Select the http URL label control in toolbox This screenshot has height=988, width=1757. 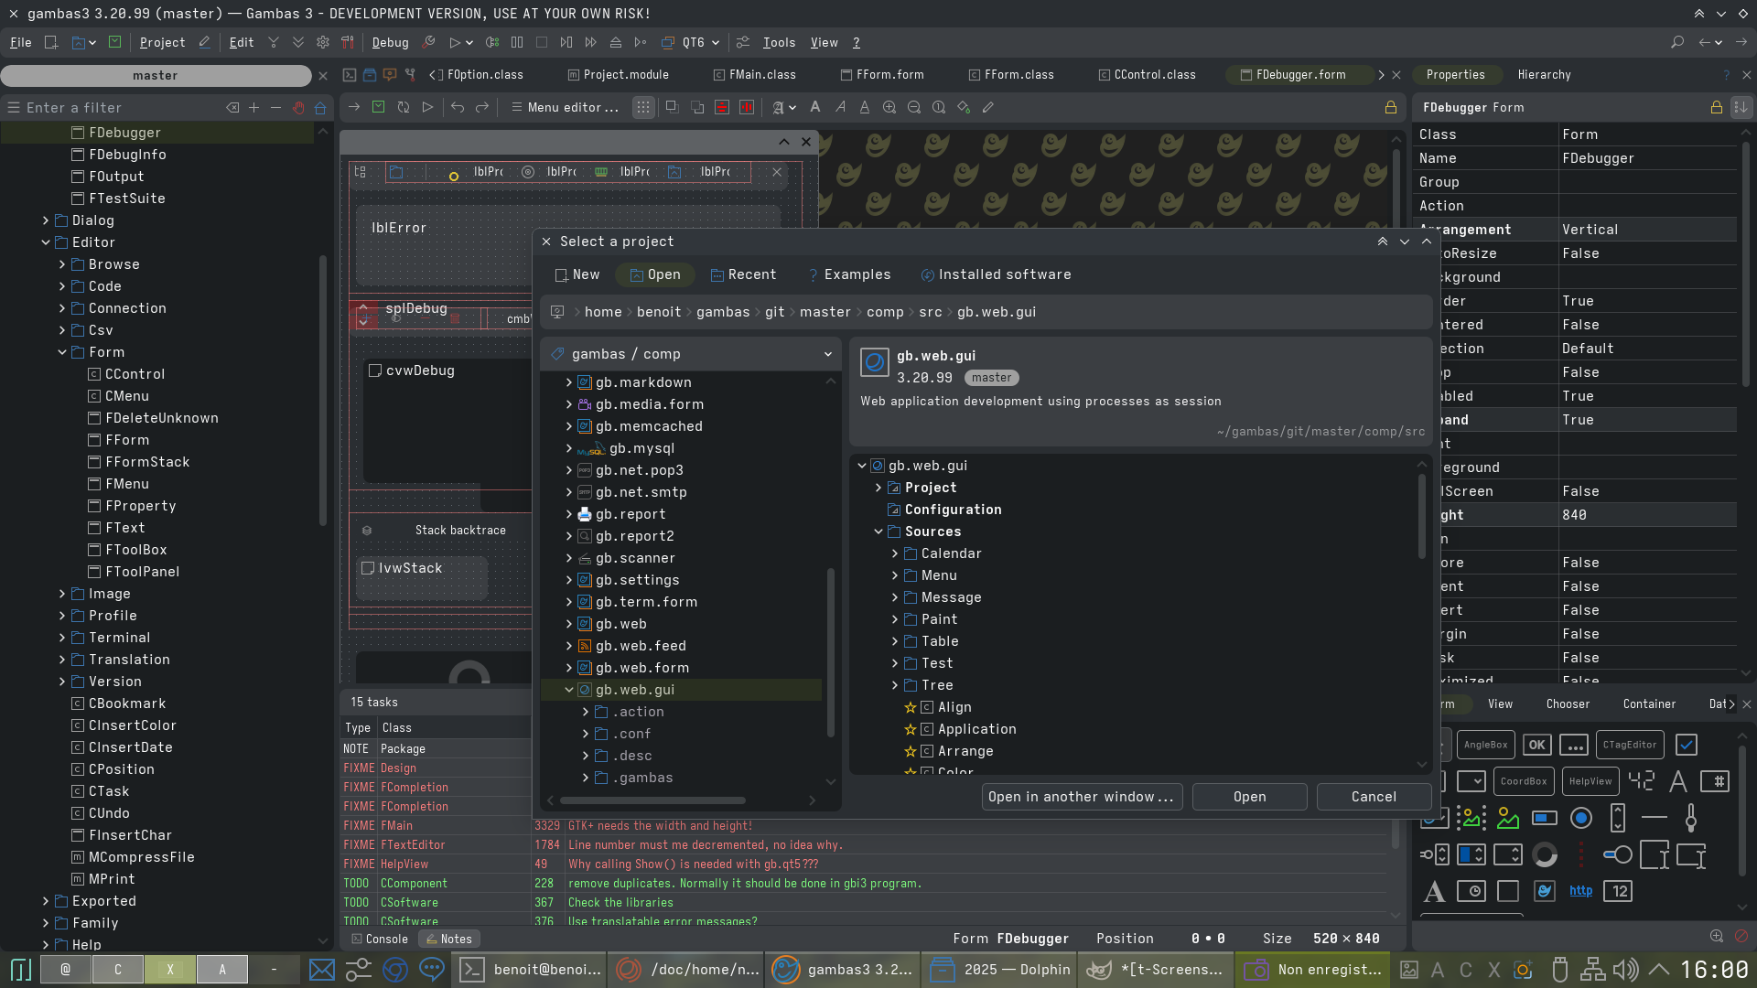[x=1581, y=892]
